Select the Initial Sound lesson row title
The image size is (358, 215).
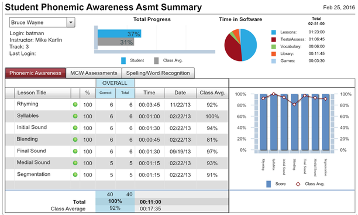(32, 127)
